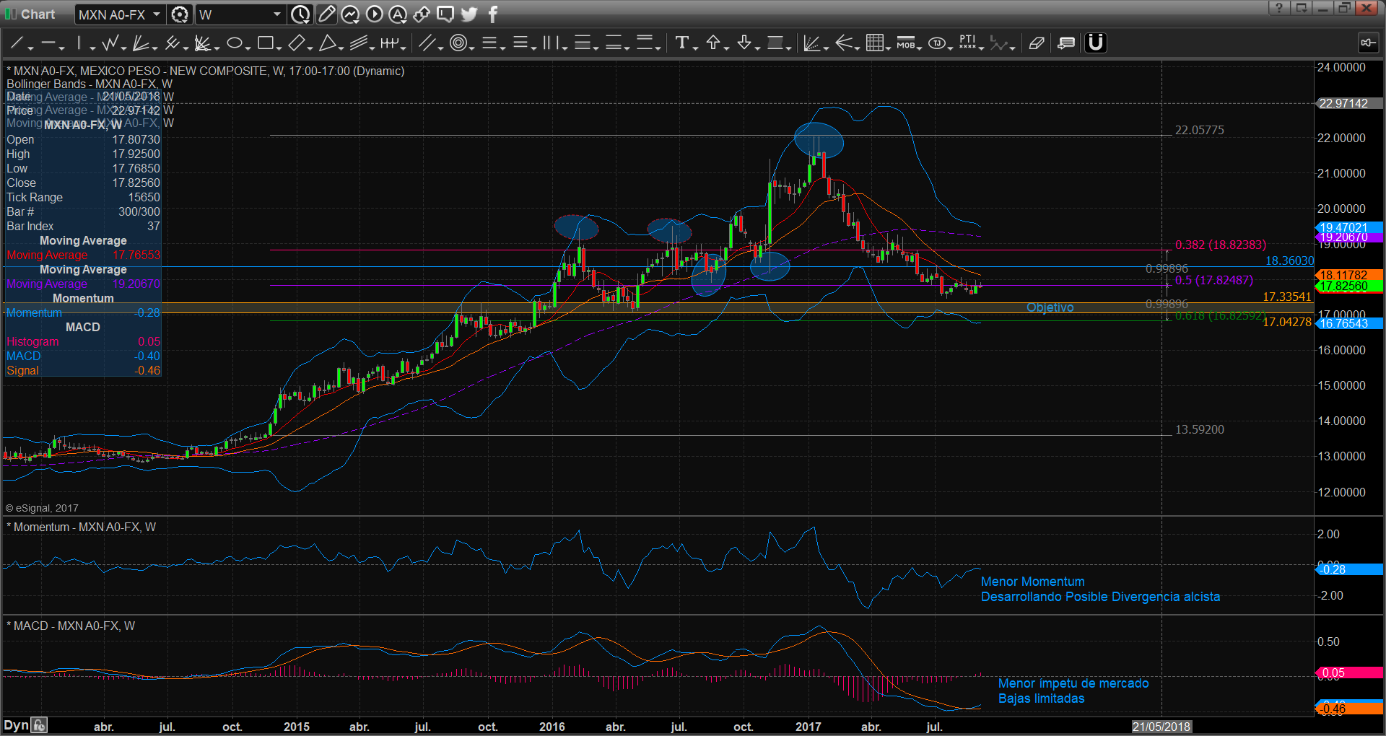This screenshot has height=736, width=1386.
Task: Toggle the magnet snap mode
Action: (1096, 43)
